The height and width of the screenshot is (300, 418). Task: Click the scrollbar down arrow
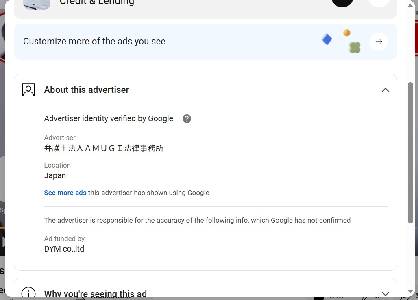coord(411,292)
